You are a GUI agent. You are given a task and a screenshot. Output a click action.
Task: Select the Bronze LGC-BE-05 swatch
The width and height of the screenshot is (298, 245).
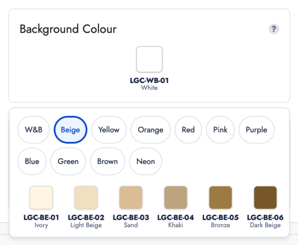coord(221,198)
